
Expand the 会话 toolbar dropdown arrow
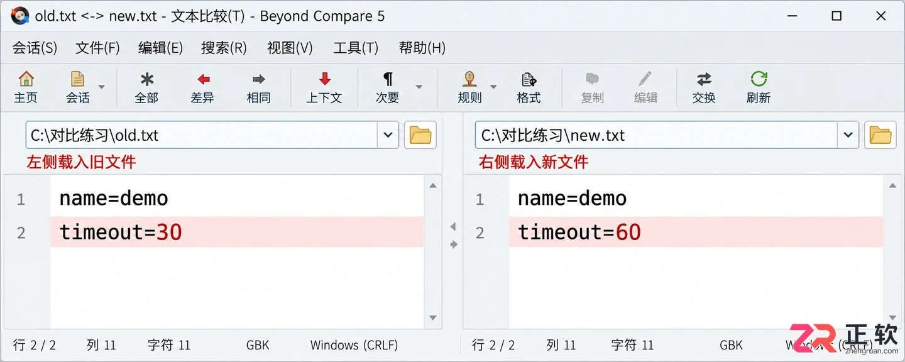(x=102, y=87)
